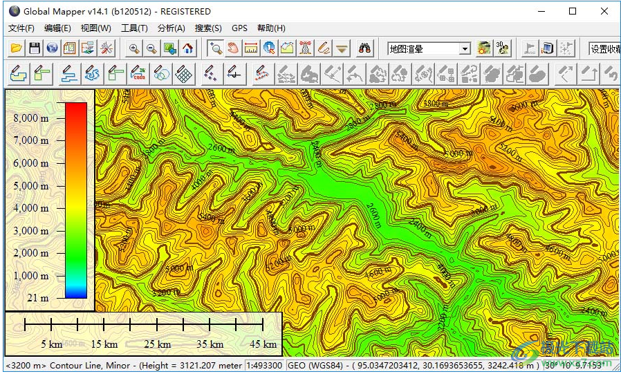The height and width of the screenshot is (374, 621).
Task: Open the 文件(F) menu
Action: click(21, 28)
